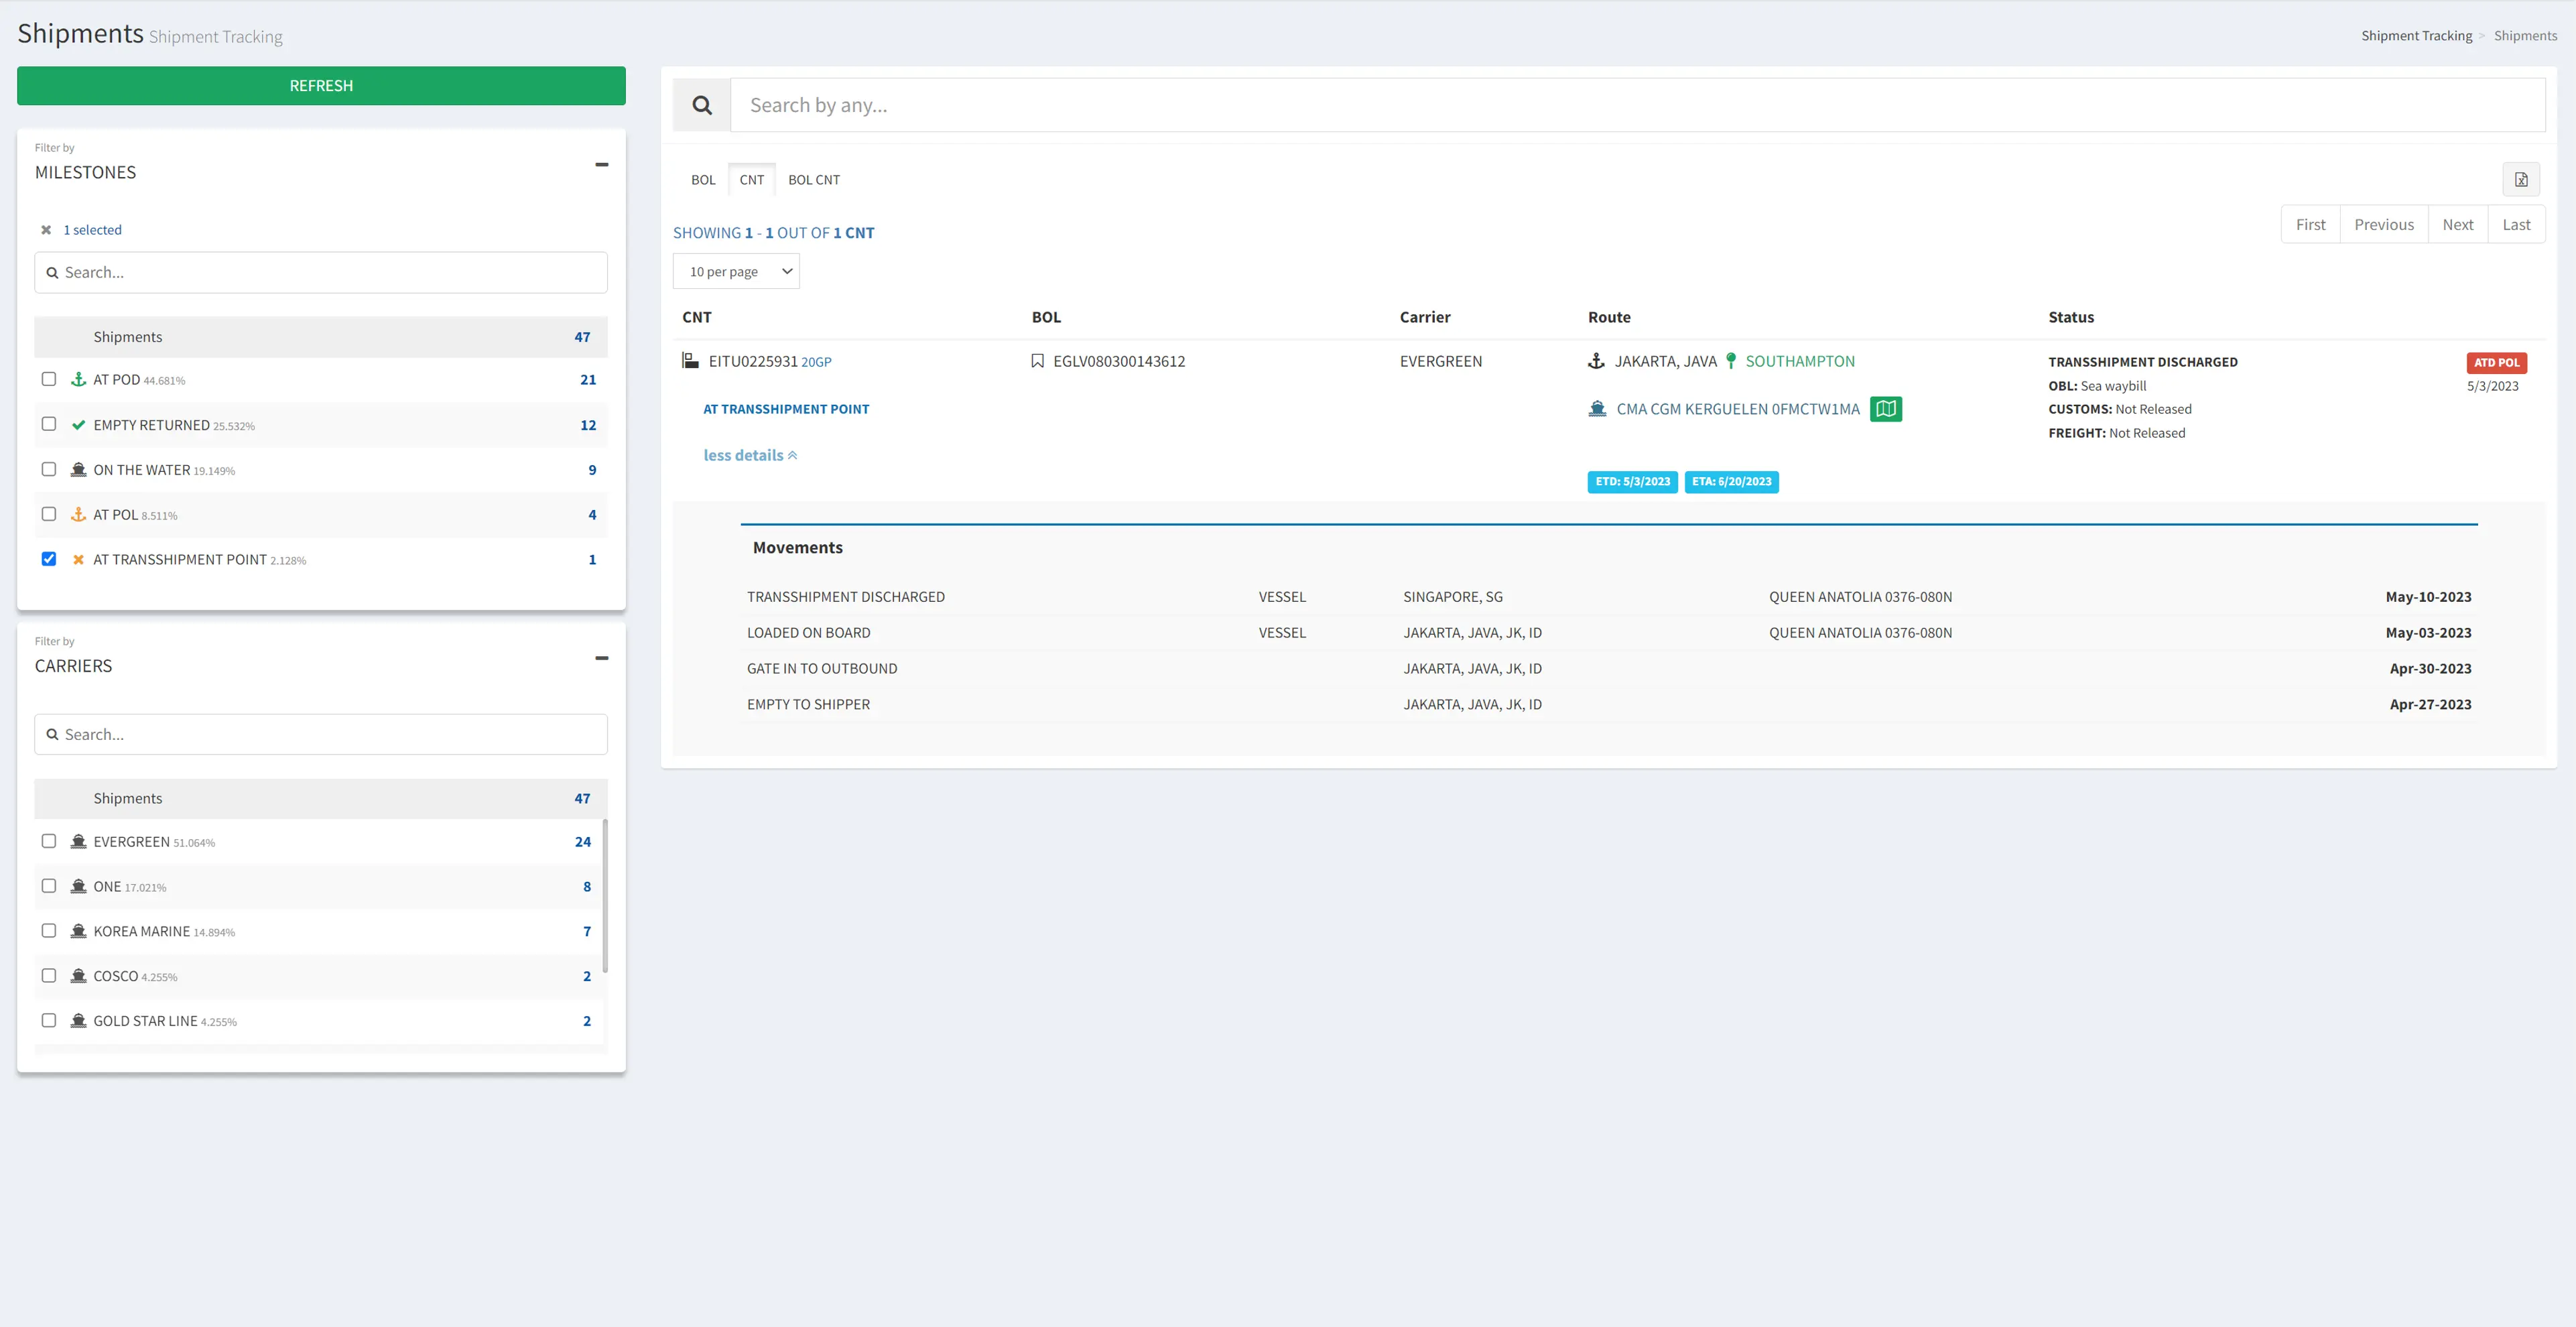Image resolution: width=2576 pixels, height=1327 pixels.
Task: Click the 1 selected link
Action: (x=92, y=230)
